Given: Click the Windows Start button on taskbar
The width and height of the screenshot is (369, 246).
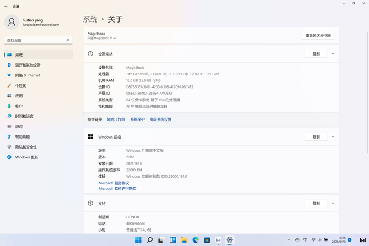Looking at the screenshot, I should tap(138, 240).
